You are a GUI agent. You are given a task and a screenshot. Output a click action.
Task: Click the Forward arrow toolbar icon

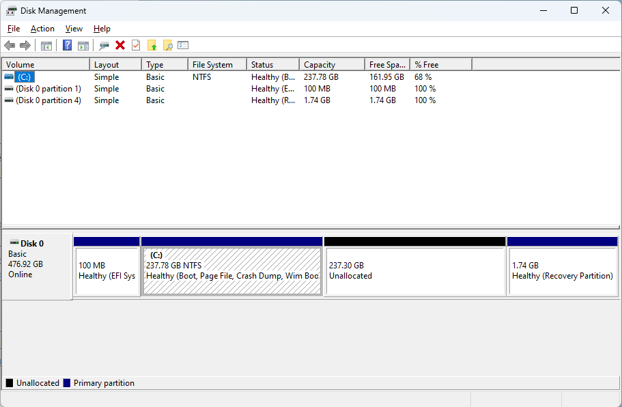click(x=25, y=46)
